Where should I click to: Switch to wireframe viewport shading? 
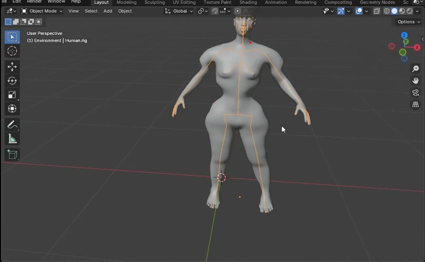[387, 11]
